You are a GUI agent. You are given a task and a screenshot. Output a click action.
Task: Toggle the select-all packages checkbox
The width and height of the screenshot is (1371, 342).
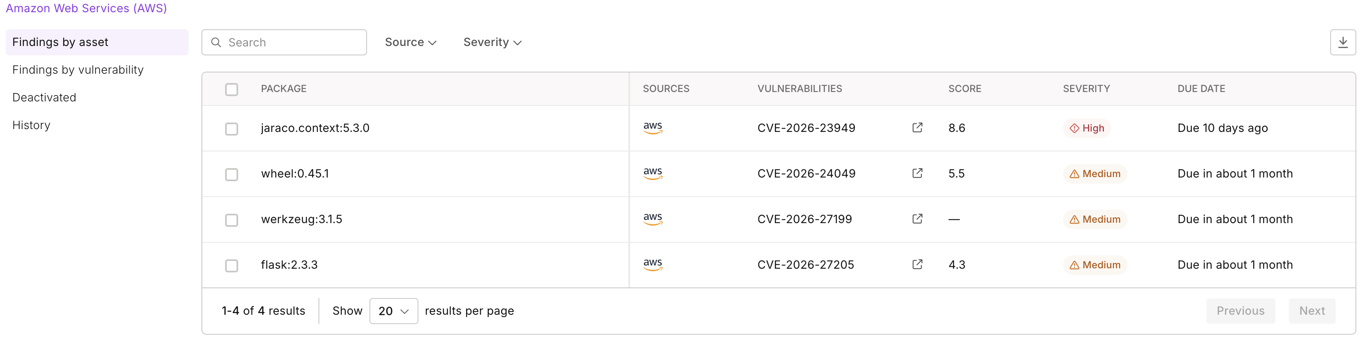point(232,89)
